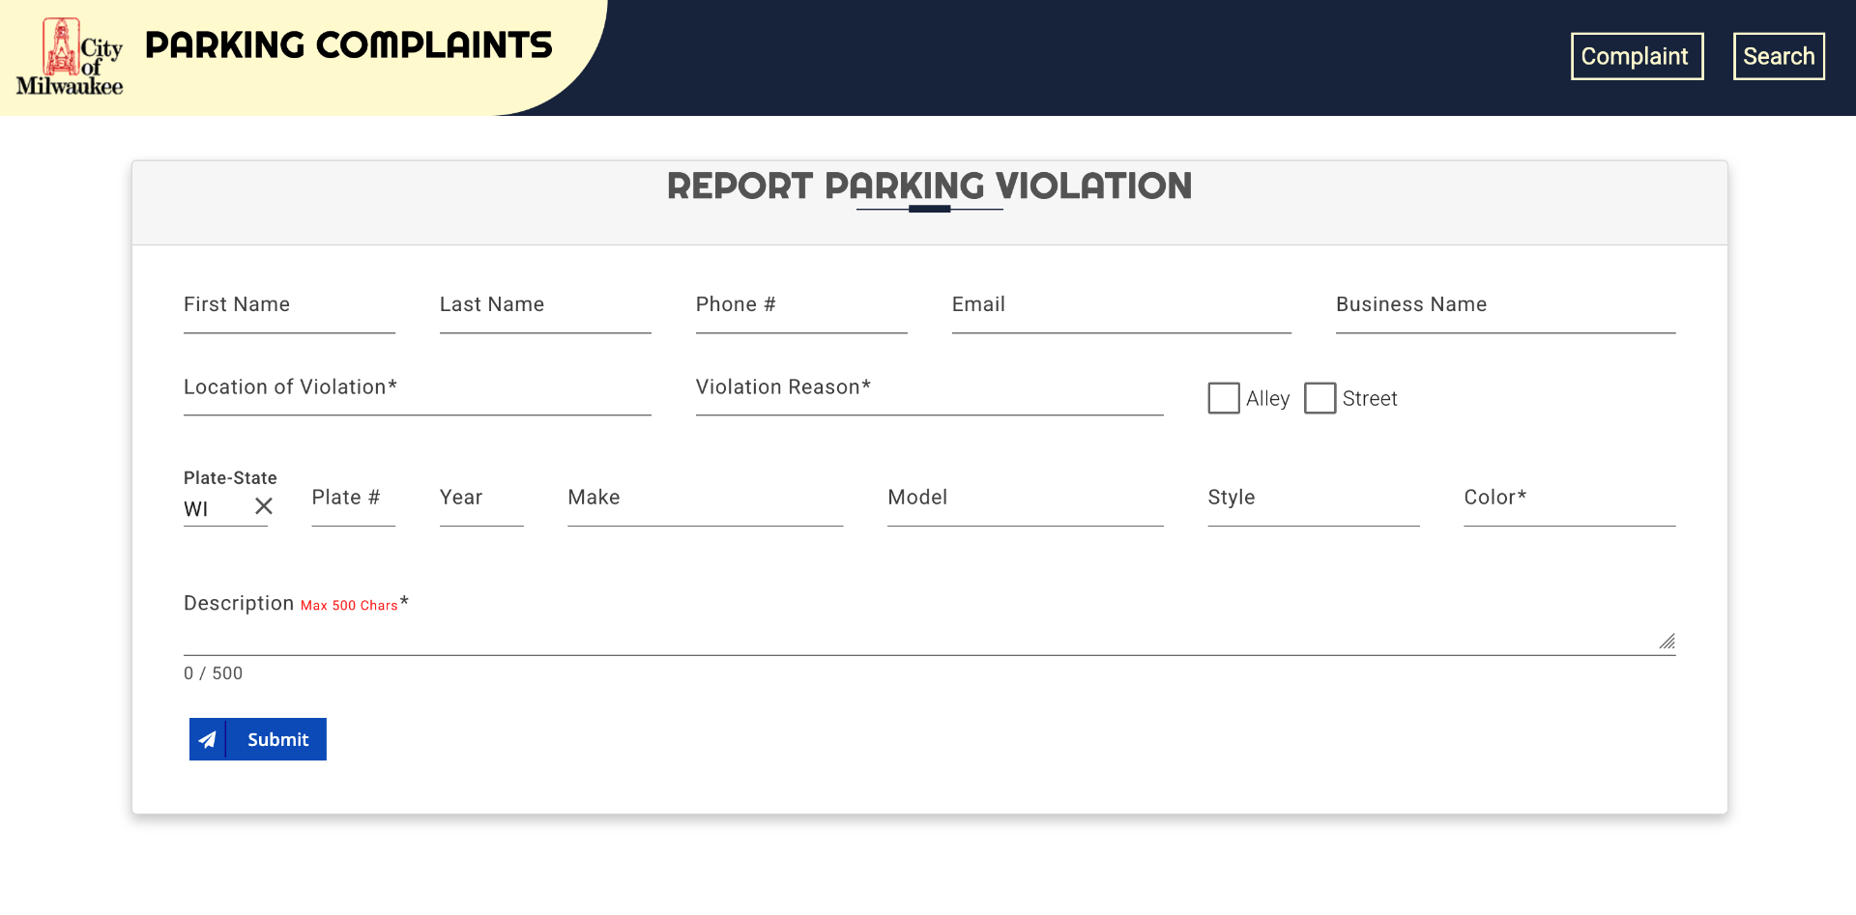Click the Report Parking Violation heading
Image resolution: width=1856 pixels, height=915 pixels.
tap(929, 186)
